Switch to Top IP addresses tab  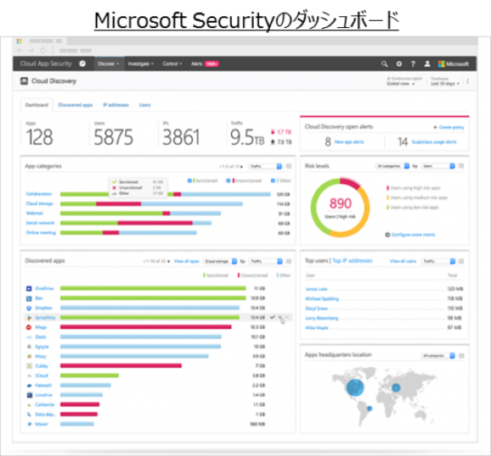(x=352, y=261)
